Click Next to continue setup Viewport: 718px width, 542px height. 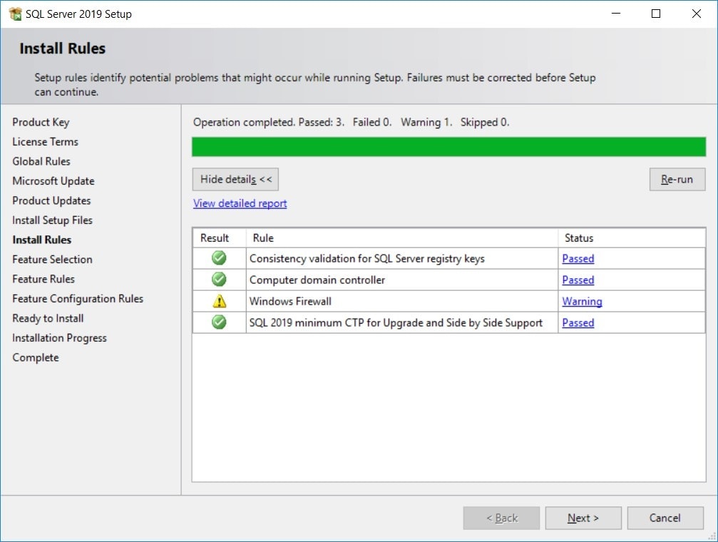[583, 518]
